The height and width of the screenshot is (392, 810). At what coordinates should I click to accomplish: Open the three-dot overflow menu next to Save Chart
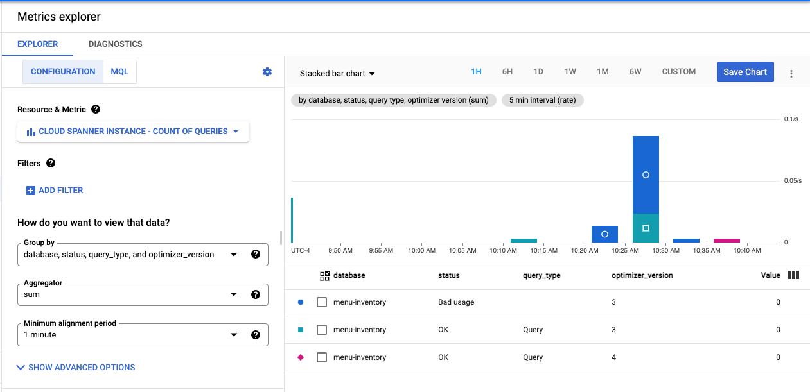coord(791,72)
